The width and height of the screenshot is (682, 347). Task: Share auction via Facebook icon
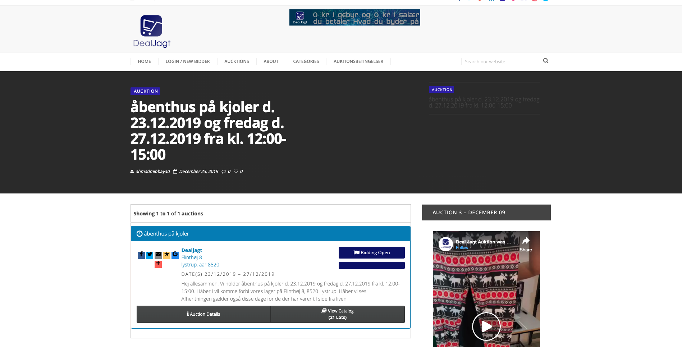pos(141,255)
